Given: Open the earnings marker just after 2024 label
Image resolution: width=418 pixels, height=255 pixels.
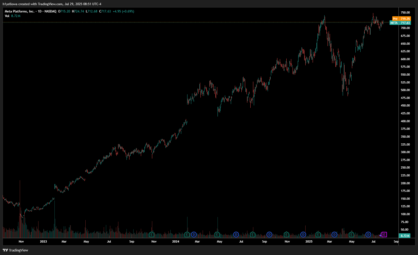Looking at the screenshot, I should pyautogui.click(x=187, y=234).
